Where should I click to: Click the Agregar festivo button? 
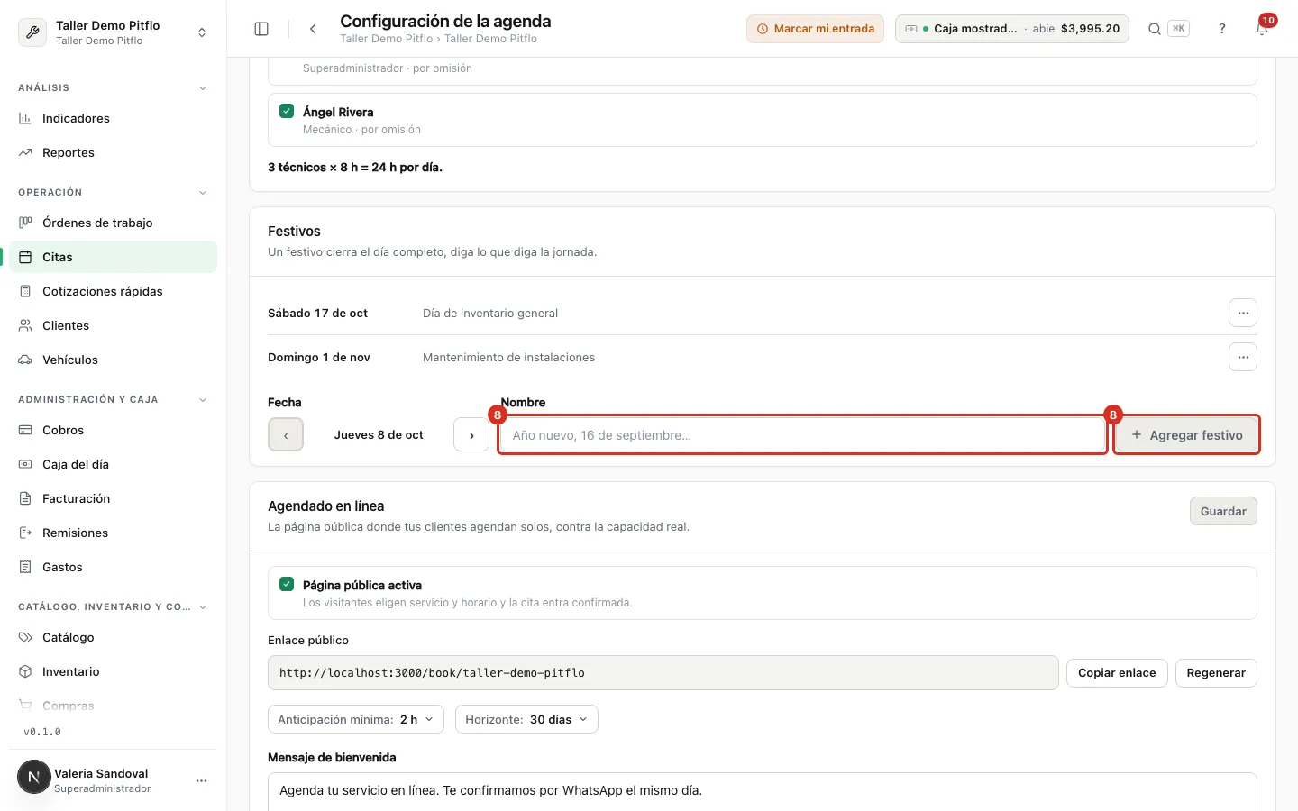[x=1186, y=434]
